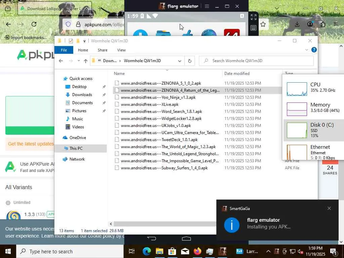Open recent locations dropdown in Explorer

(79, 61)
